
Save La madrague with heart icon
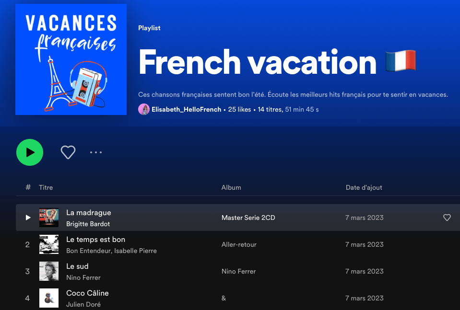pos(447,218)
